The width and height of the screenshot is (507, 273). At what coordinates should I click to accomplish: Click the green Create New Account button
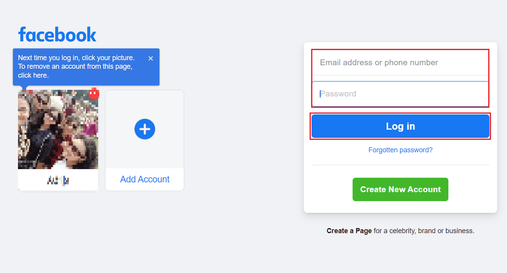coord(400,189)
